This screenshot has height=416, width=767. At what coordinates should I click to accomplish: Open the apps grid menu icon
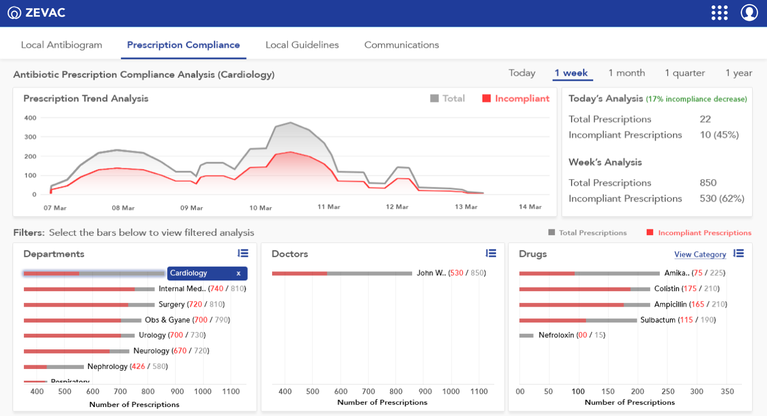coord(719,13)
